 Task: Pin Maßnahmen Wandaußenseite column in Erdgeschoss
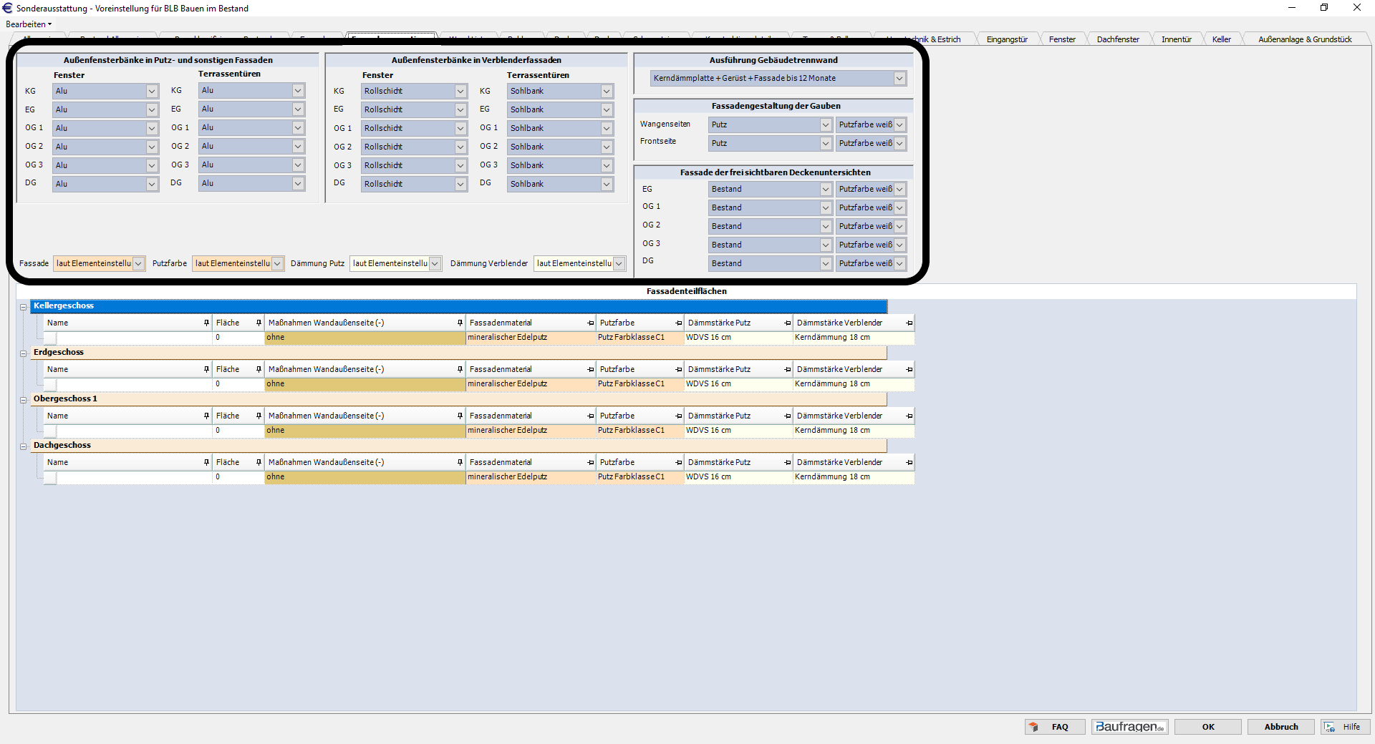click(x=460, y=370)
